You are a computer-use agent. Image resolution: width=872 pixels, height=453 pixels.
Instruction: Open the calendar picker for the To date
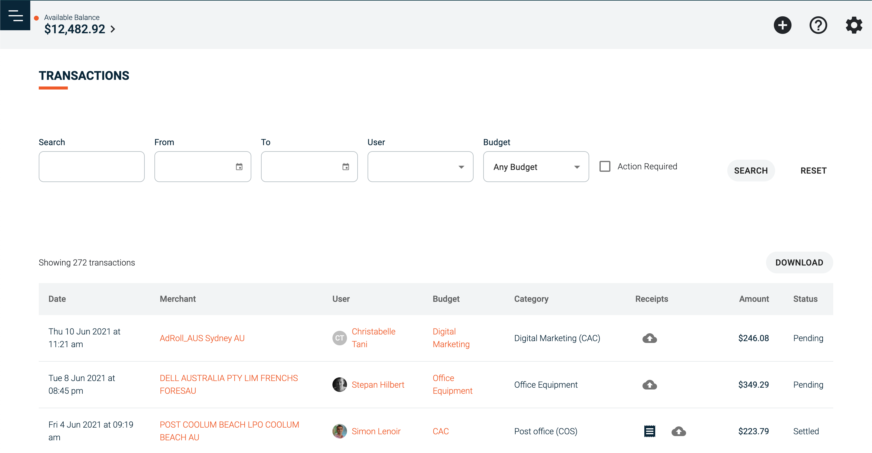[x=345, y=166]
